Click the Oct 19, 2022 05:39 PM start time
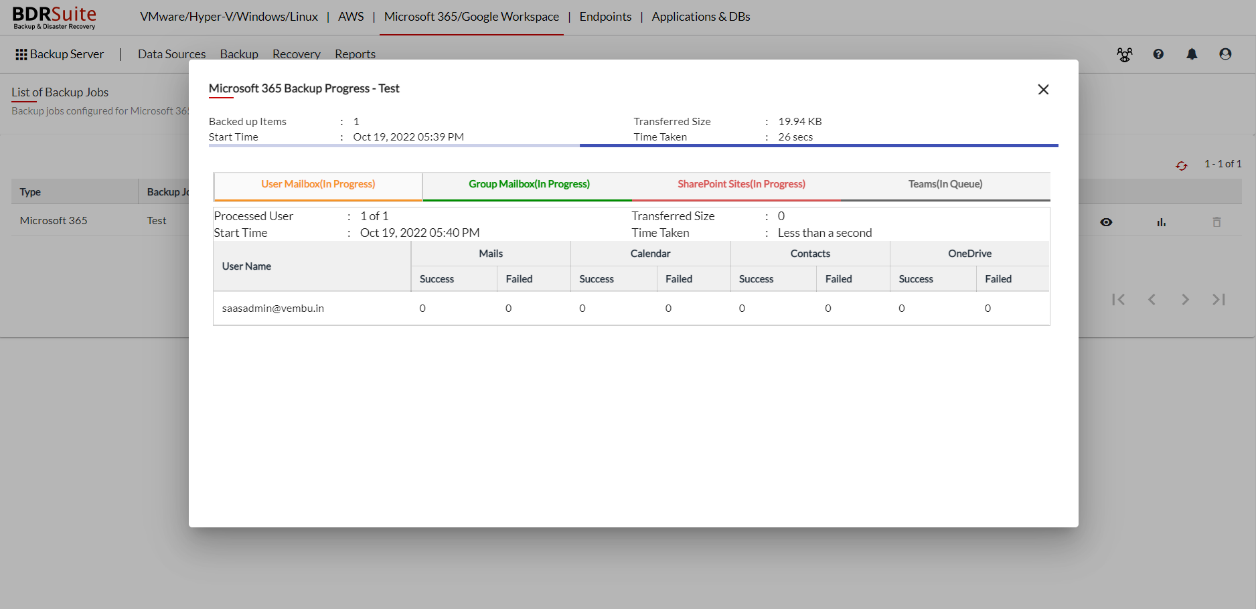Screen dimensions: 1256x609 pos(408,137)
